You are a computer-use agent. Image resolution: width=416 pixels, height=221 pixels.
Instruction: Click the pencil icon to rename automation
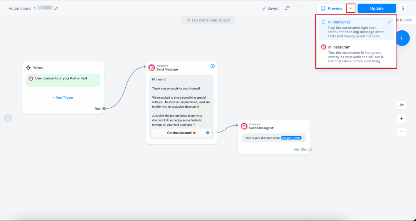56,8
